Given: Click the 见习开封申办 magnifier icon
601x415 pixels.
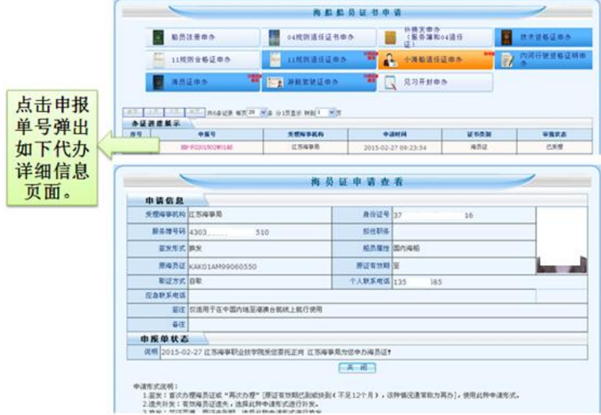Looking at the screenshot, I should (391, 82).
